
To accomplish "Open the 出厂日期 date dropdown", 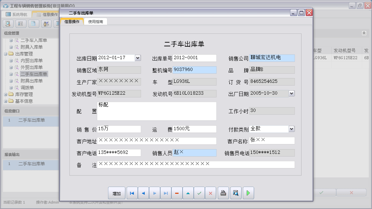I will (292, 93).
